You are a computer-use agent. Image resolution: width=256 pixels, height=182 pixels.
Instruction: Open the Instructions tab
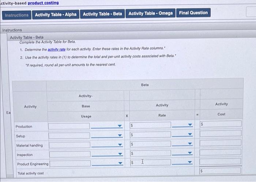[x=17, y=15]
